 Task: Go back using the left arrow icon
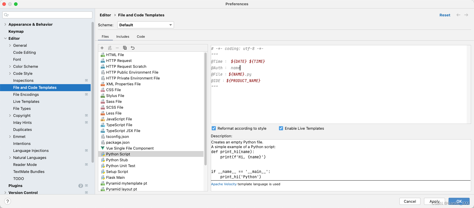(458, 15)
